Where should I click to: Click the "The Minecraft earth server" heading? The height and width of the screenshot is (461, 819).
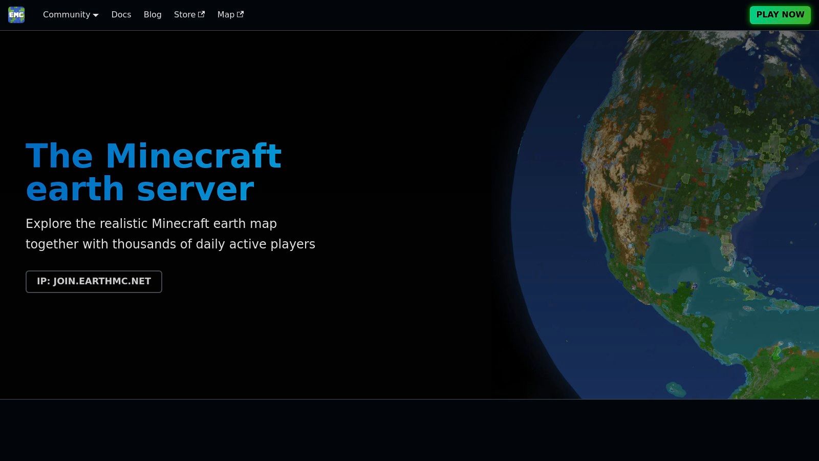pos(154,172)
